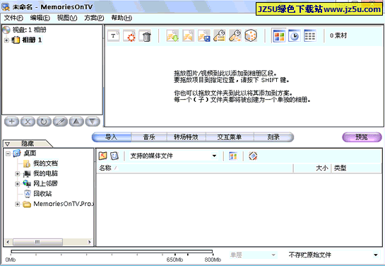Click the 视盘: 1 相册 root entry

[29, 30]
